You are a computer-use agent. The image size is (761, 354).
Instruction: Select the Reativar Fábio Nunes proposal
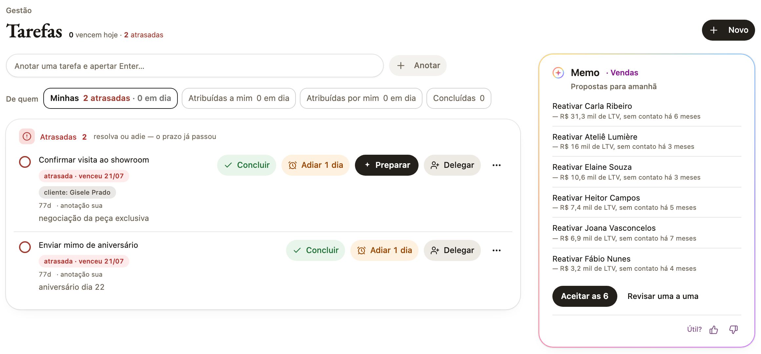(647, 264)
